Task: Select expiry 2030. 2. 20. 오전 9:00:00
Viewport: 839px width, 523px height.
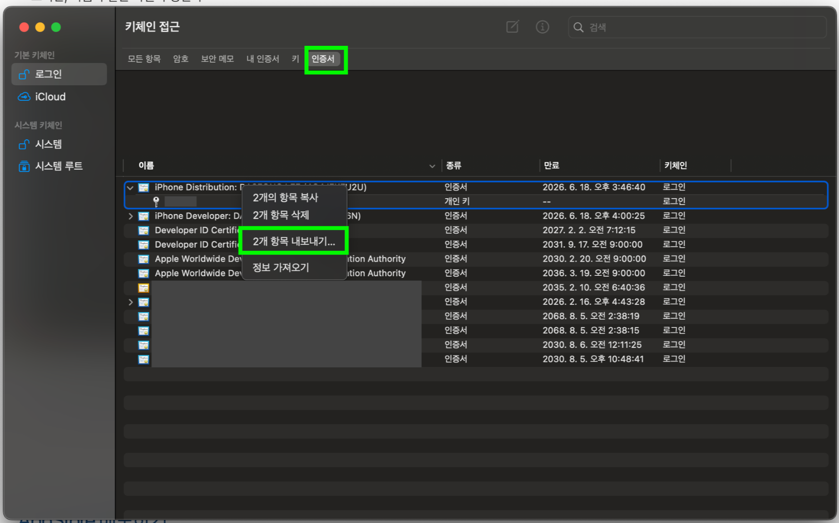Action: 594,259
